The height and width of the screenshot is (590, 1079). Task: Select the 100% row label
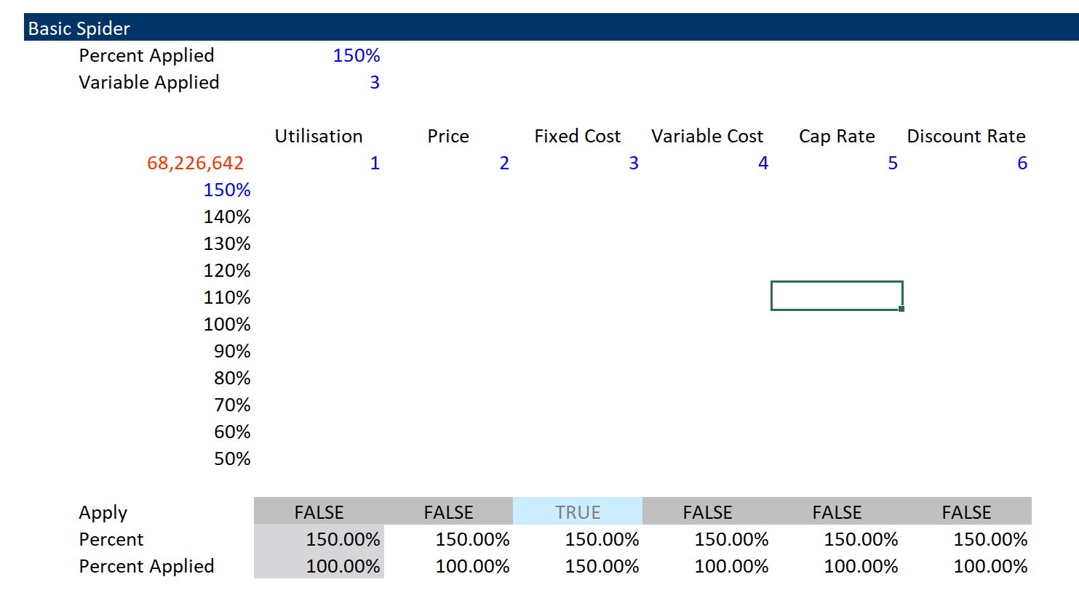227,324
